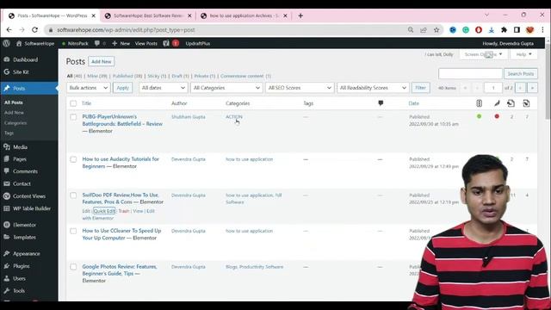Viewport: 551px width, 310px height.
Task: Open browser side panel icon
Action: pos(517,30)
